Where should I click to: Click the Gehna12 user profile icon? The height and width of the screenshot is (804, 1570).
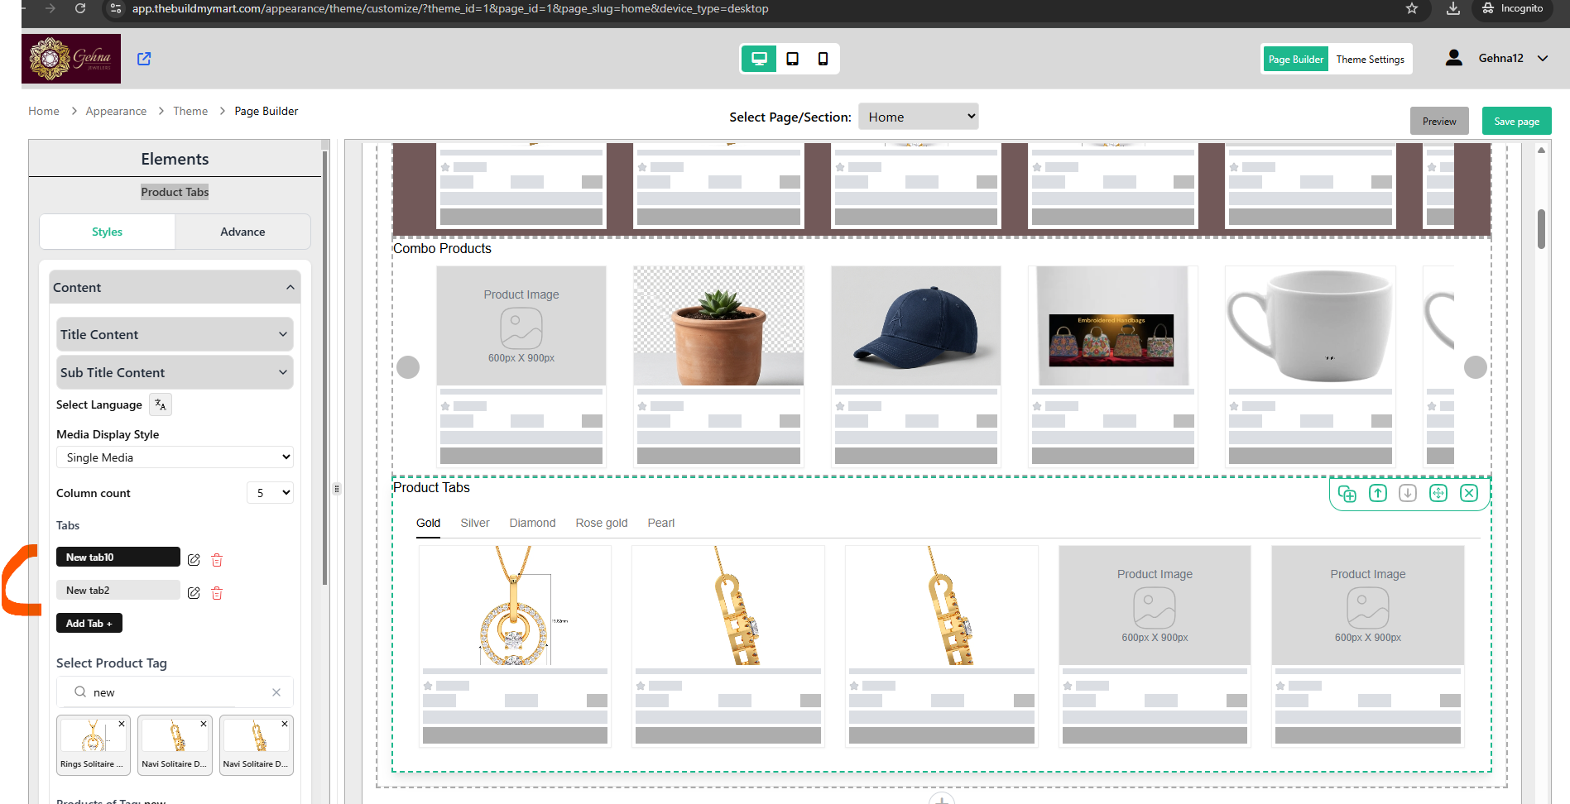coord(1453,58)
